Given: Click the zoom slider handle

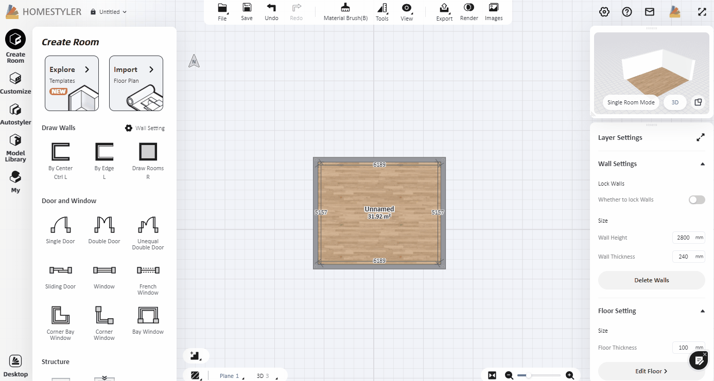Looking at the screenshot, I should 528,375.
